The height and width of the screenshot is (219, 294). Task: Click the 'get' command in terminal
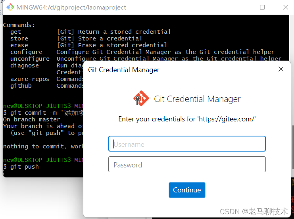16,32
